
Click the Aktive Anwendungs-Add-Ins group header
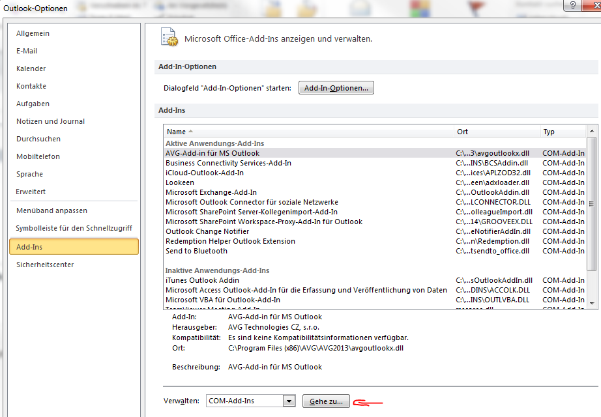click(214, 143)
